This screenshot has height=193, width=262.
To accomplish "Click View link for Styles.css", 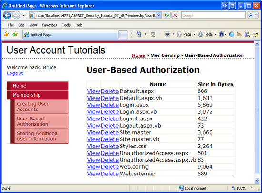I will click(x=93, y=146).
